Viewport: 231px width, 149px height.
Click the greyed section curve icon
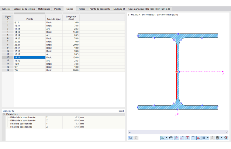[136, 138]
